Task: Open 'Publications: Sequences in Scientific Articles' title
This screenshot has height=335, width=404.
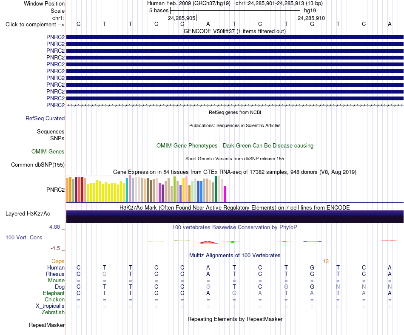Action: [x=235, y=125]
